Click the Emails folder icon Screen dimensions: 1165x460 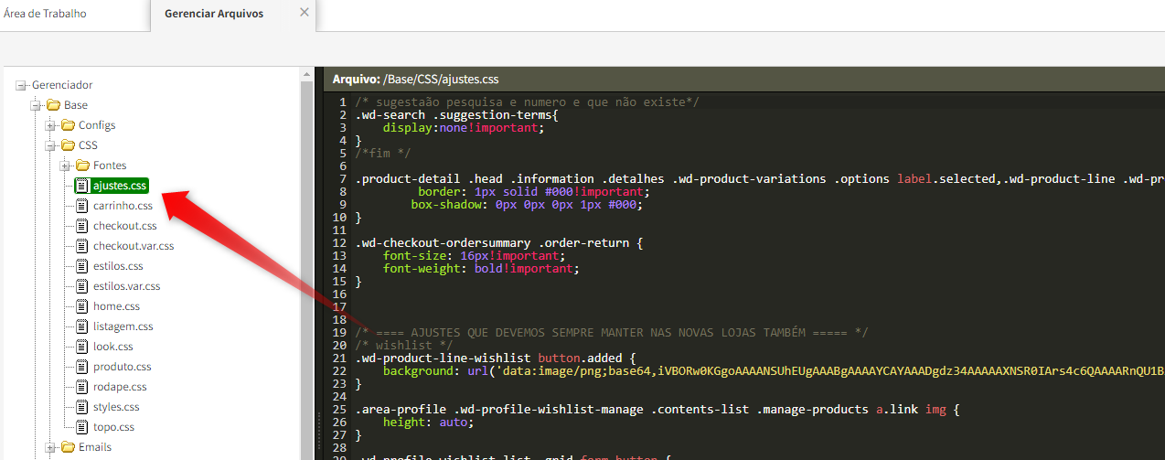(x=68, y=447)
